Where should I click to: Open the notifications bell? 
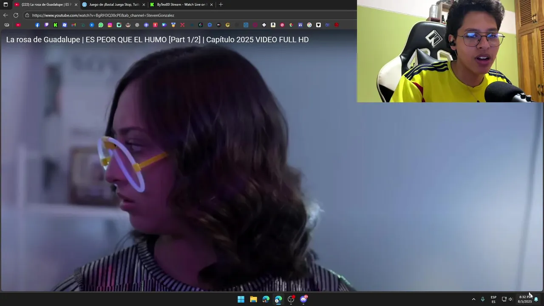(x=536, y=299)
